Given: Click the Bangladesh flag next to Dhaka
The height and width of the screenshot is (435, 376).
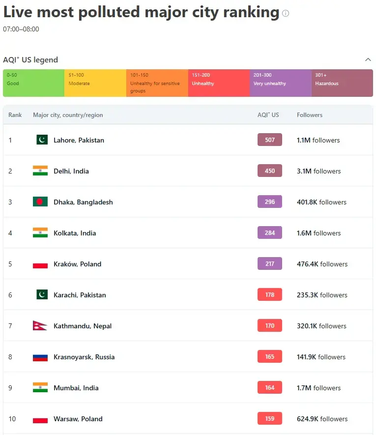Looking at the screenshot, I should point(39,202).
